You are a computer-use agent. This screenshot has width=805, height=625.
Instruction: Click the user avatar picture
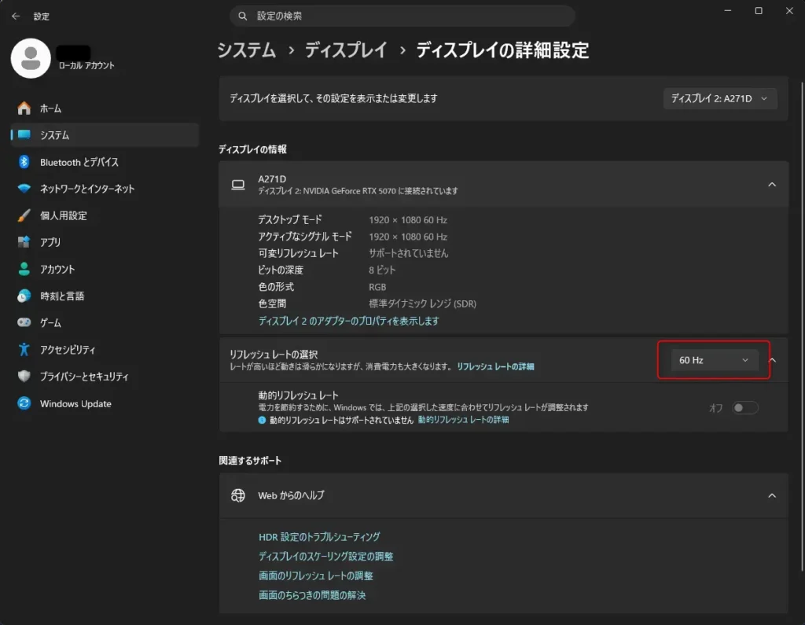point(31,58)
